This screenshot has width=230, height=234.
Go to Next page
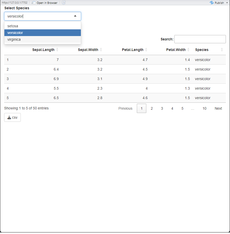coord(218,108)
